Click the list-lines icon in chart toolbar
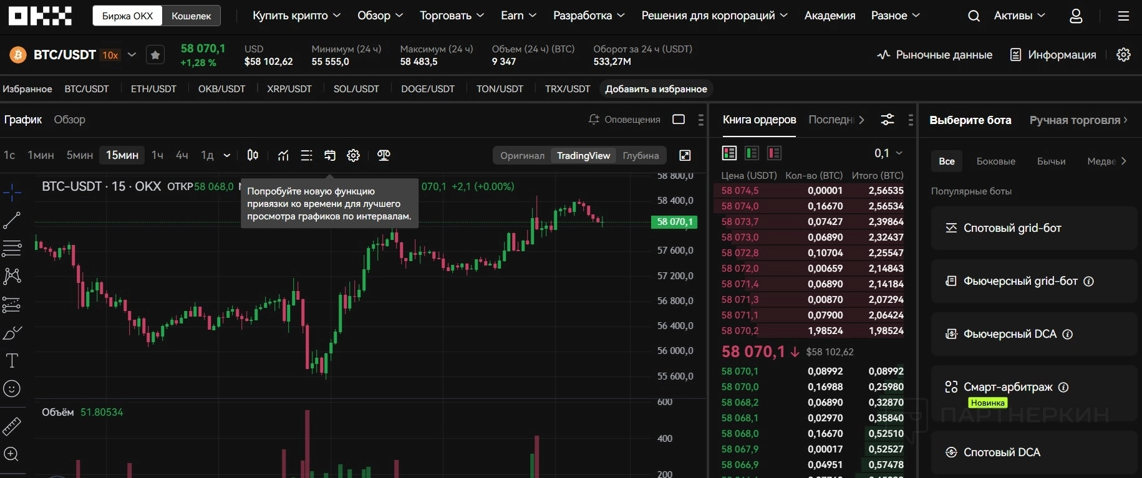Viewport: 1142px width, 478px height. click(306, 155)
